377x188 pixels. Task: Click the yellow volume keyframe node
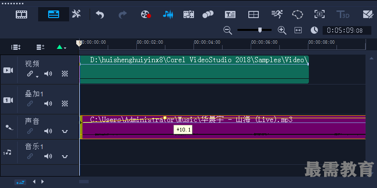pos(165,118)
